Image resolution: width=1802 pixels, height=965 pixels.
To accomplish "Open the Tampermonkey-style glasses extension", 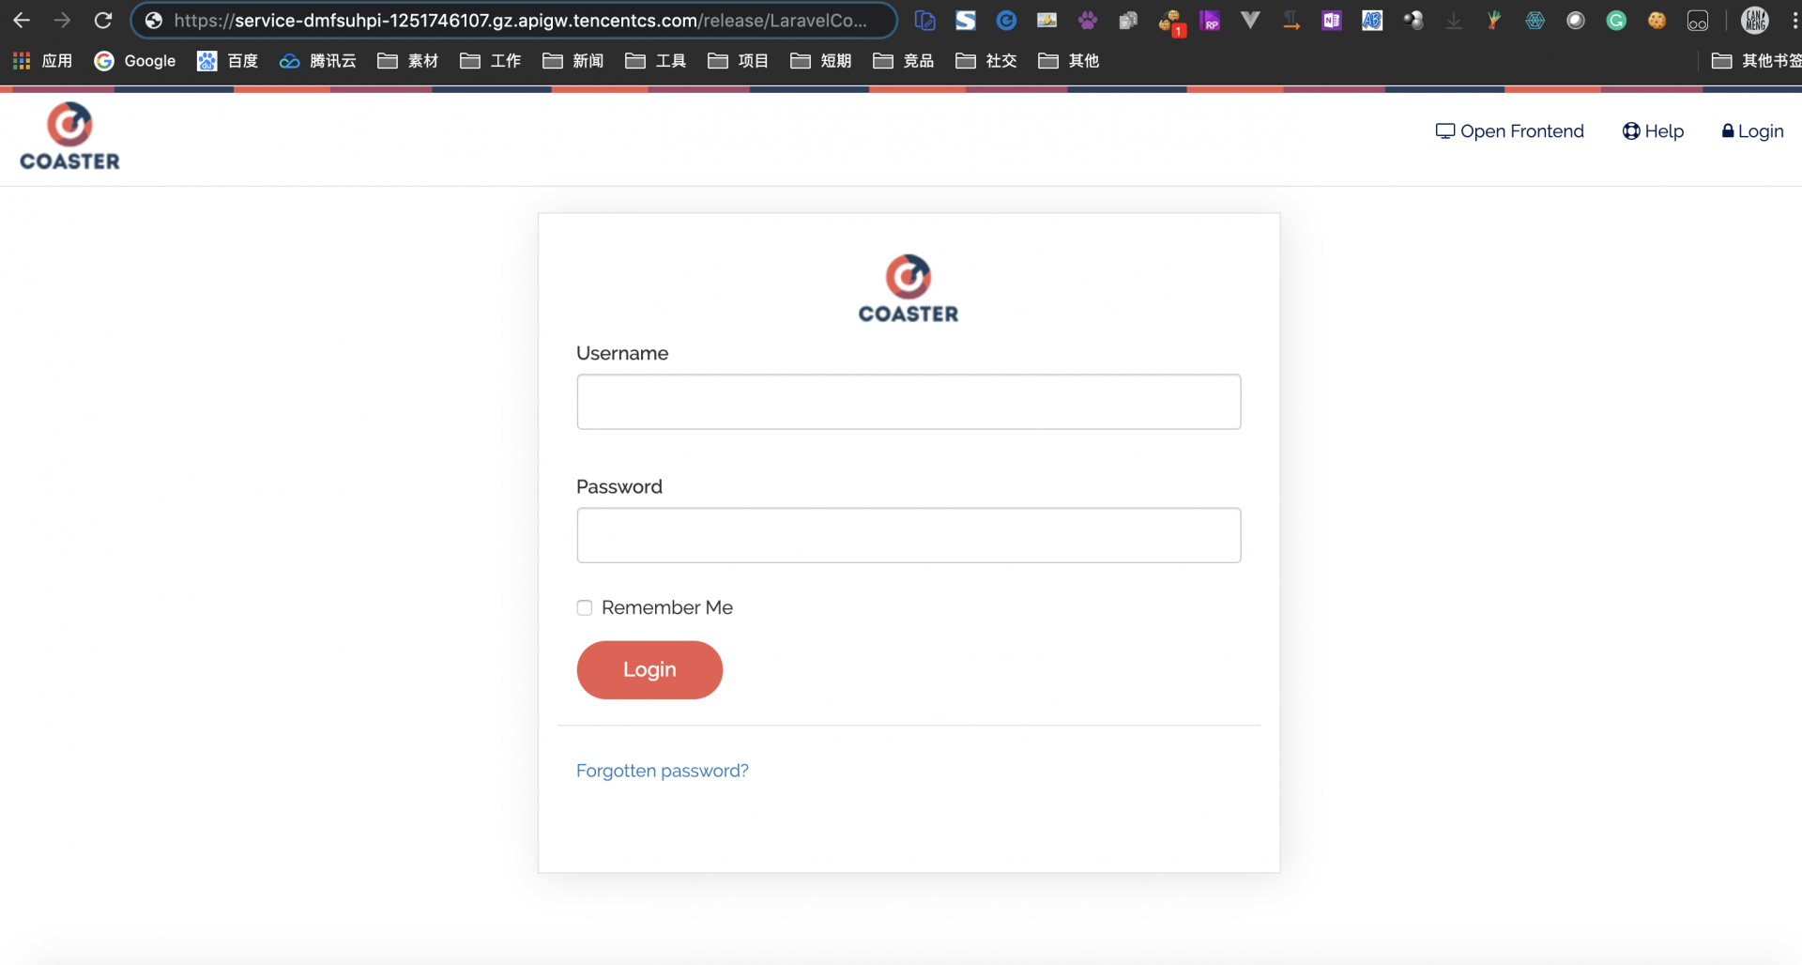I will tap(1698, 21).
